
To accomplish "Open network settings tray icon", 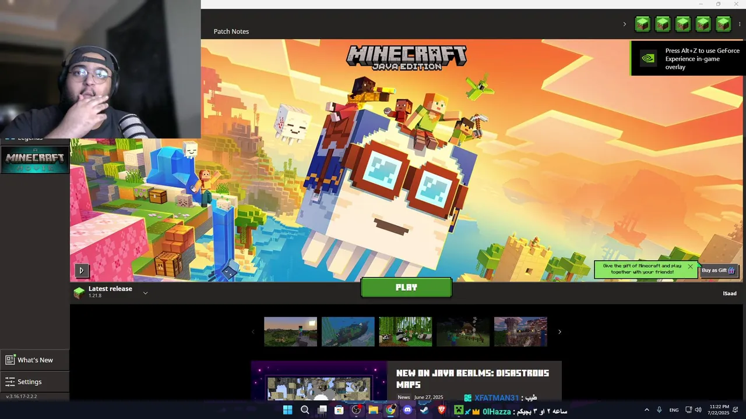I will point(688,410).
